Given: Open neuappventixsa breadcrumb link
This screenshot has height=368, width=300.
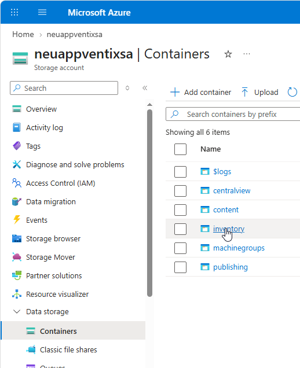Looking at the screenshot, I should point(75,35).
